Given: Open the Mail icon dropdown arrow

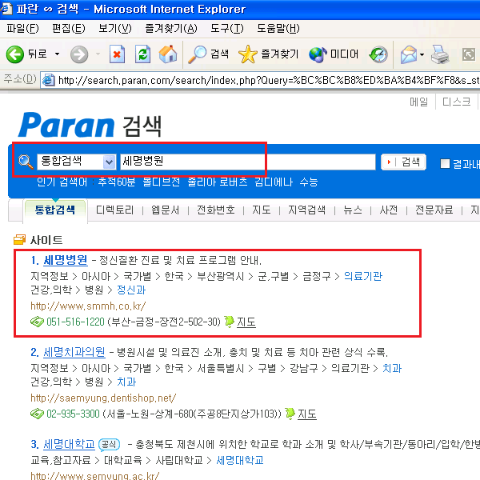Looking at the screenshot, I should [x=422, y=54].
